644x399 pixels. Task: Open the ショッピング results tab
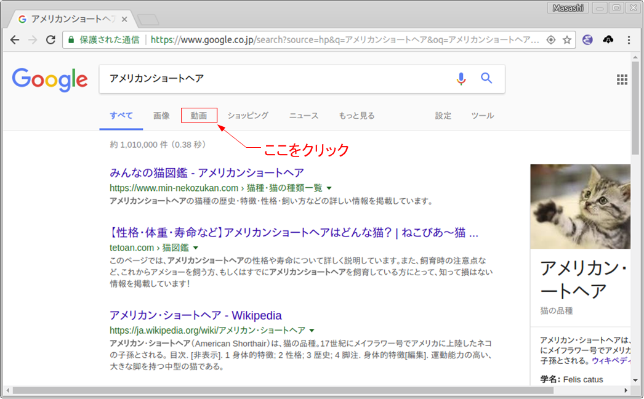248,116
